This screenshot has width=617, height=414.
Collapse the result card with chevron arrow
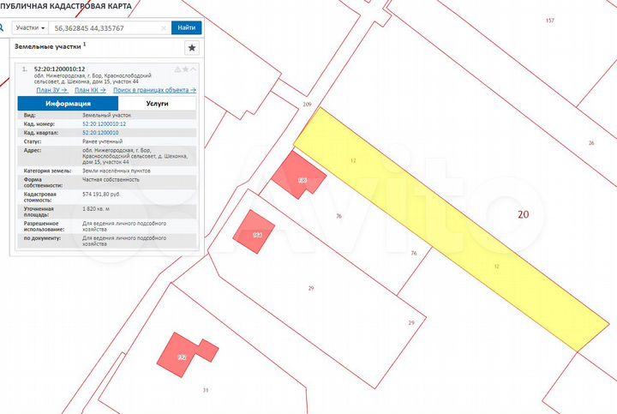[194, 69]
